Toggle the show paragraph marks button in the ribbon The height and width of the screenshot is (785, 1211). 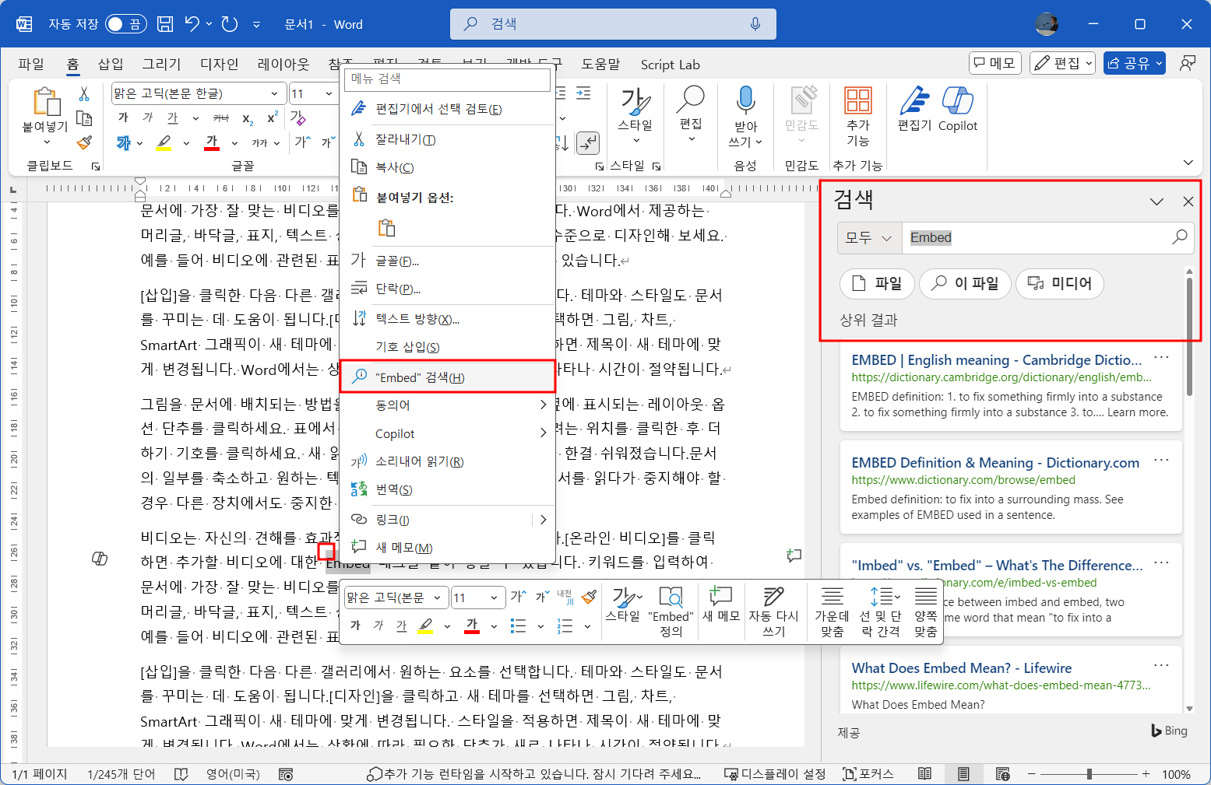point(588,142)
